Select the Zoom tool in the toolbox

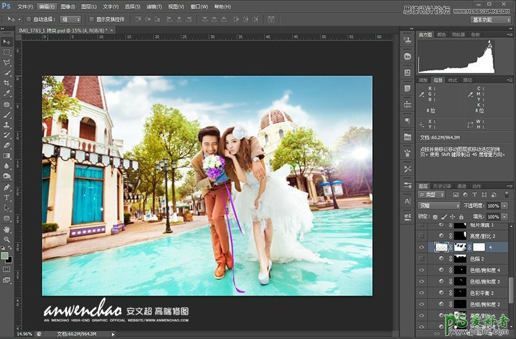click(6, 239)
